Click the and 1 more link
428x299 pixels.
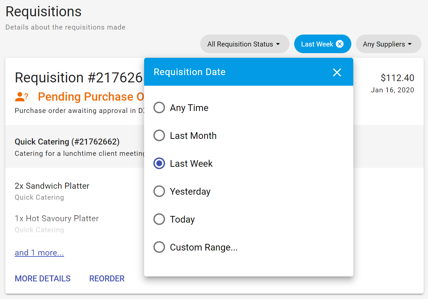(x=39, y=252)
